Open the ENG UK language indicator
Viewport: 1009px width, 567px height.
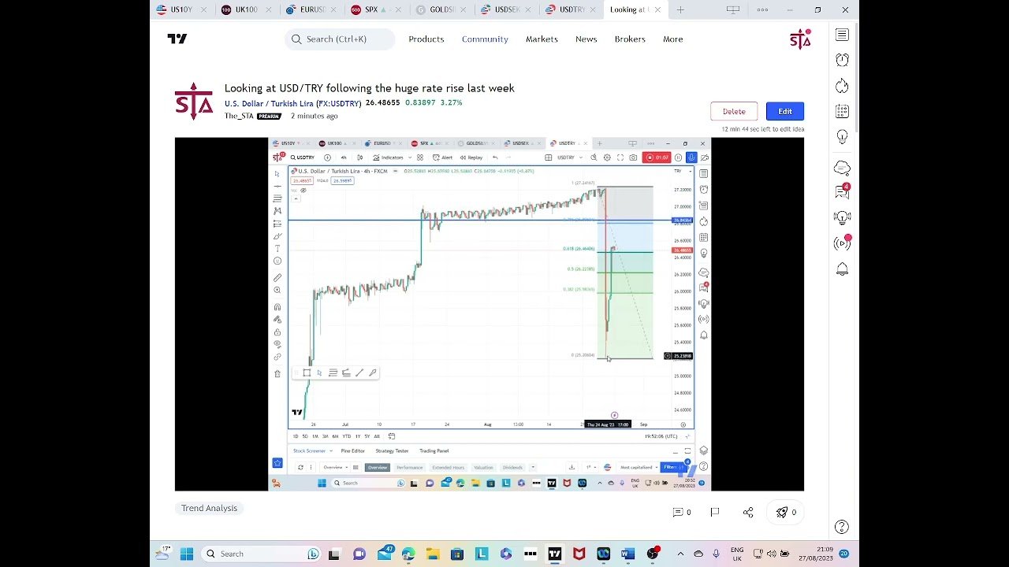(737, 554)
